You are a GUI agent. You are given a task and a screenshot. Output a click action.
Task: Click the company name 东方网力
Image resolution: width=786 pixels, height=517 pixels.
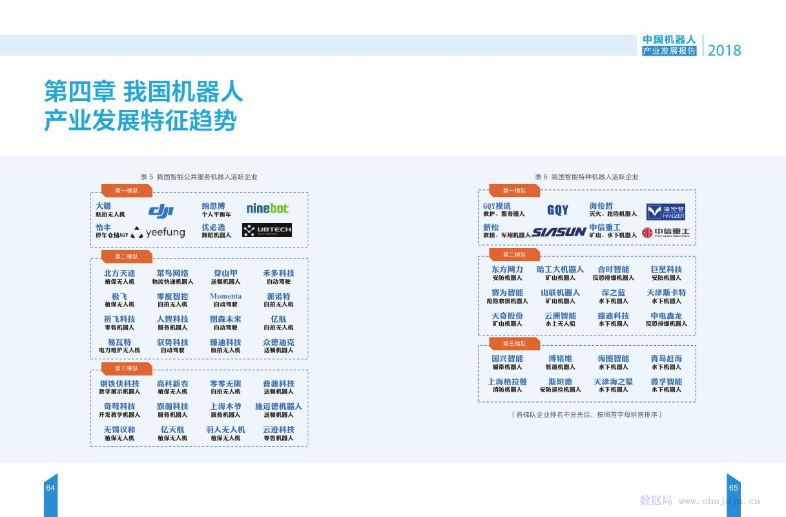507,269
